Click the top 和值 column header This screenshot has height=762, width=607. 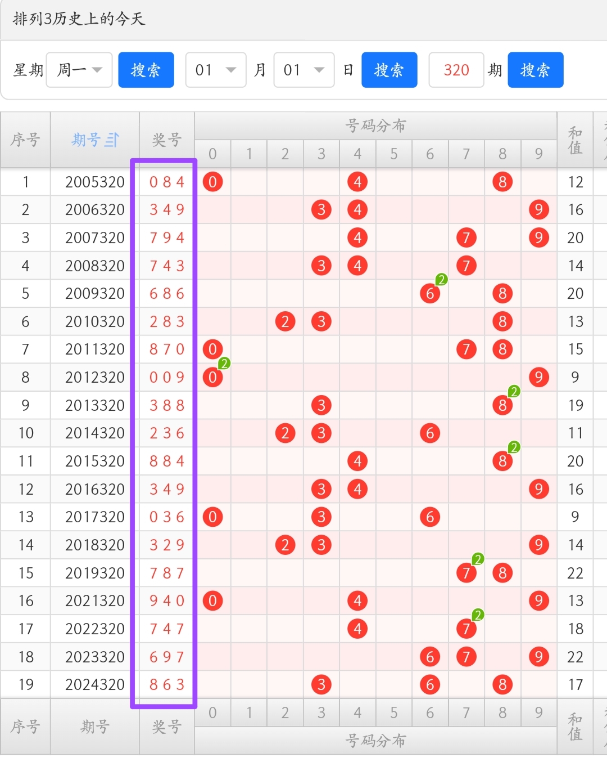coord(575,140)
